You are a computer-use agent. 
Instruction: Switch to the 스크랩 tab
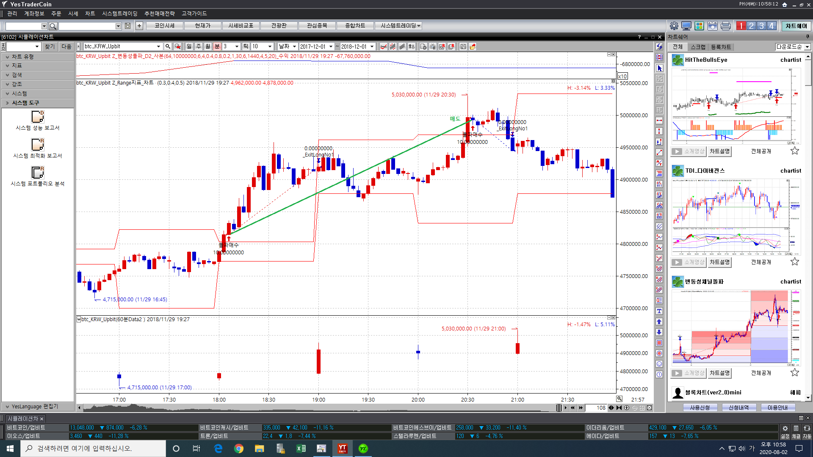pyautogui.click(x=698, y=47)
